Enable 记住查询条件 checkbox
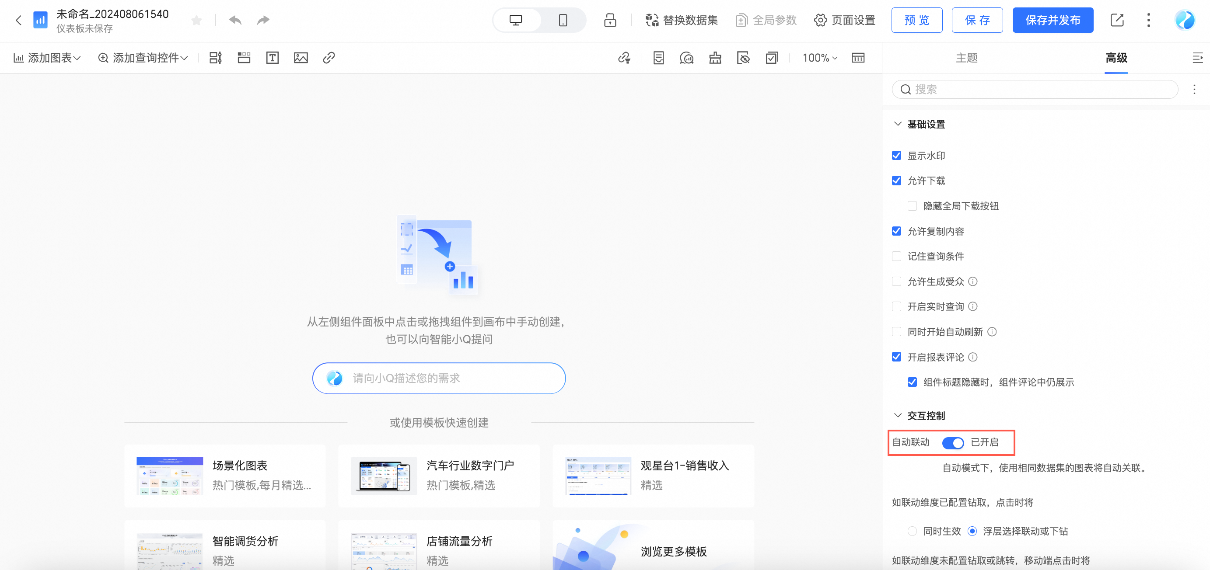 coord(896,256)
